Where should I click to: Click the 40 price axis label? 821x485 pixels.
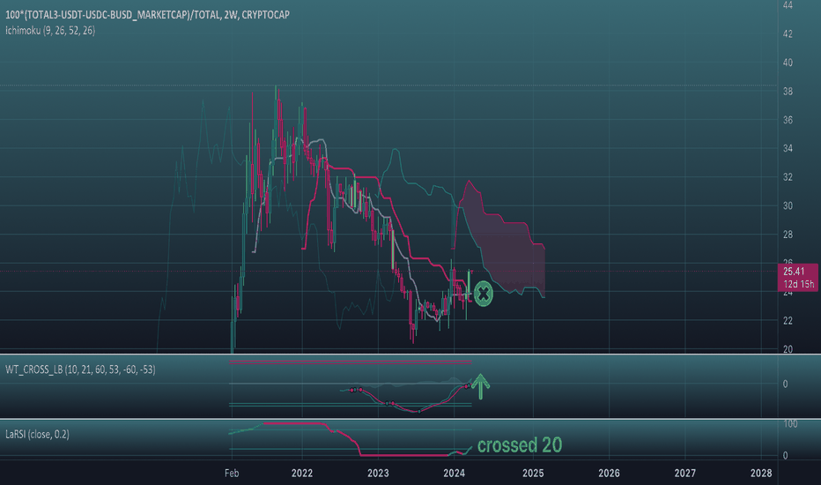788,63
